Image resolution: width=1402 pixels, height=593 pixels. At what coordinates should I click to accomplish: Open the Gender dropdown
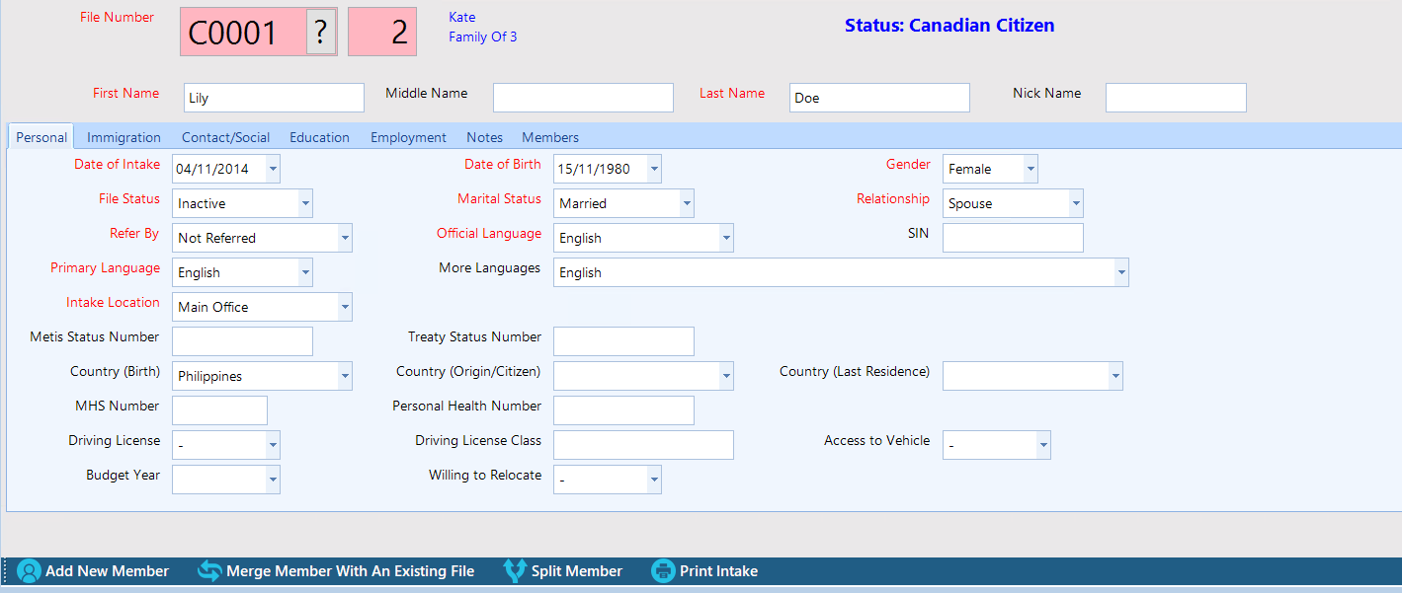pyautogui.click(x=1031, y=169)
